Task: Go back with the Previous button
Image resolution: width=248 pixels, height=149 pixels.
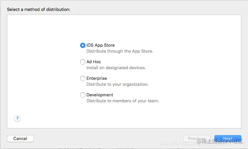Action: (197, 139)
